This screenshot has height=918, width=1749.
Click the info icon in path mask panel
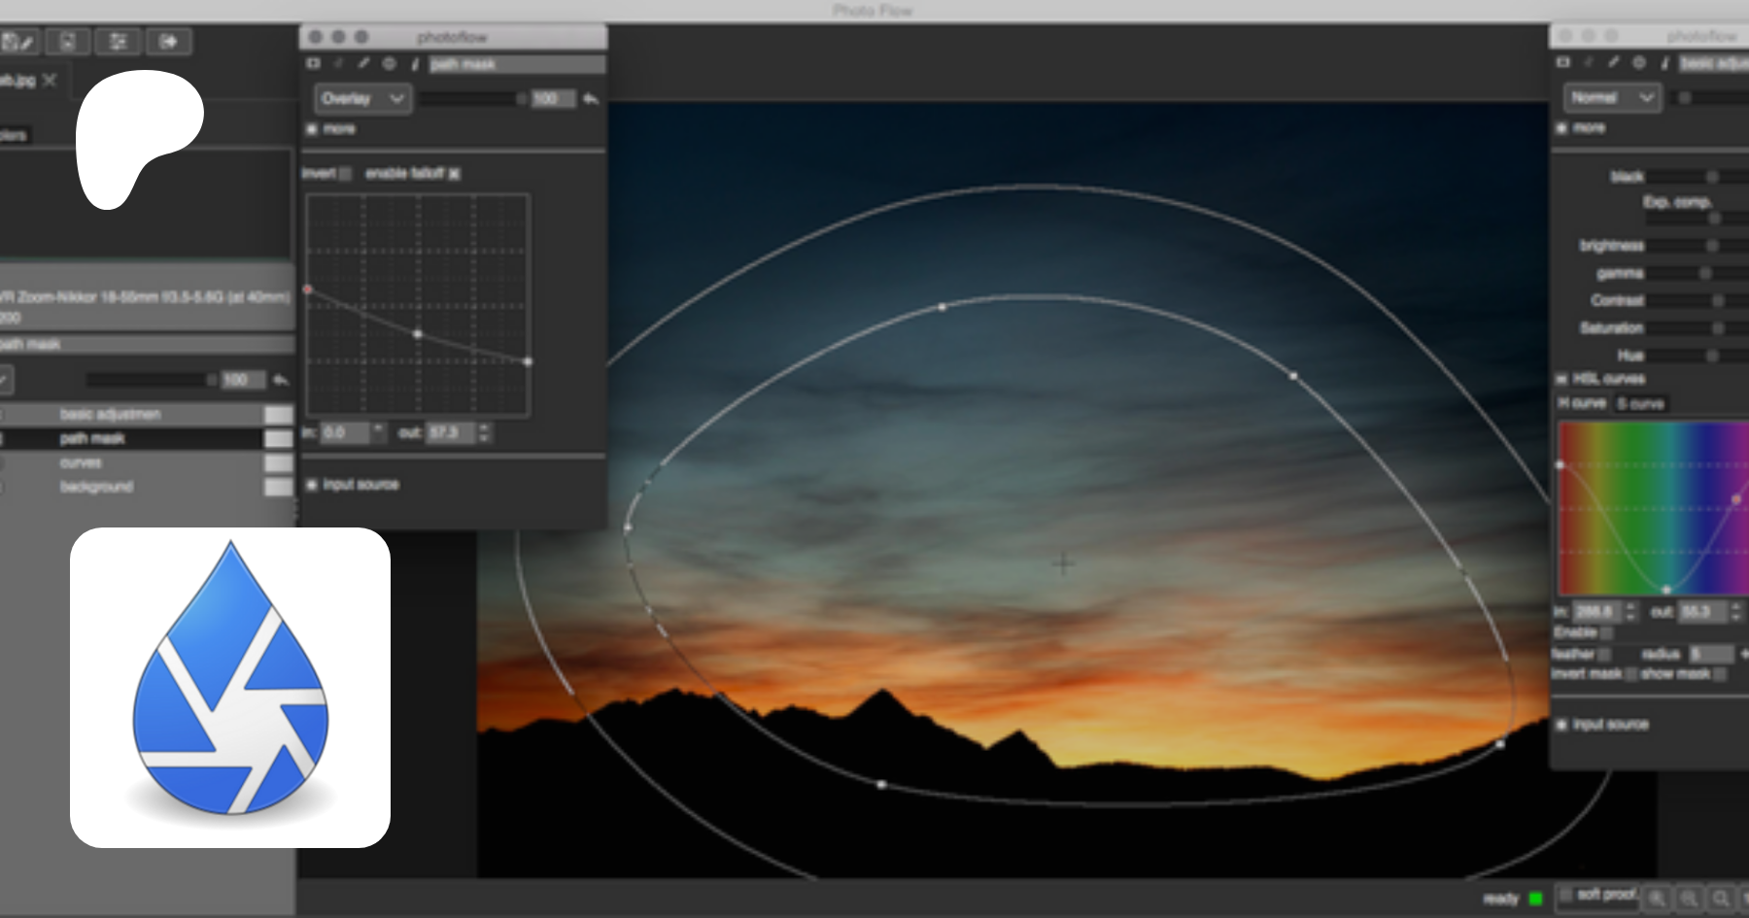pos(415,64)
